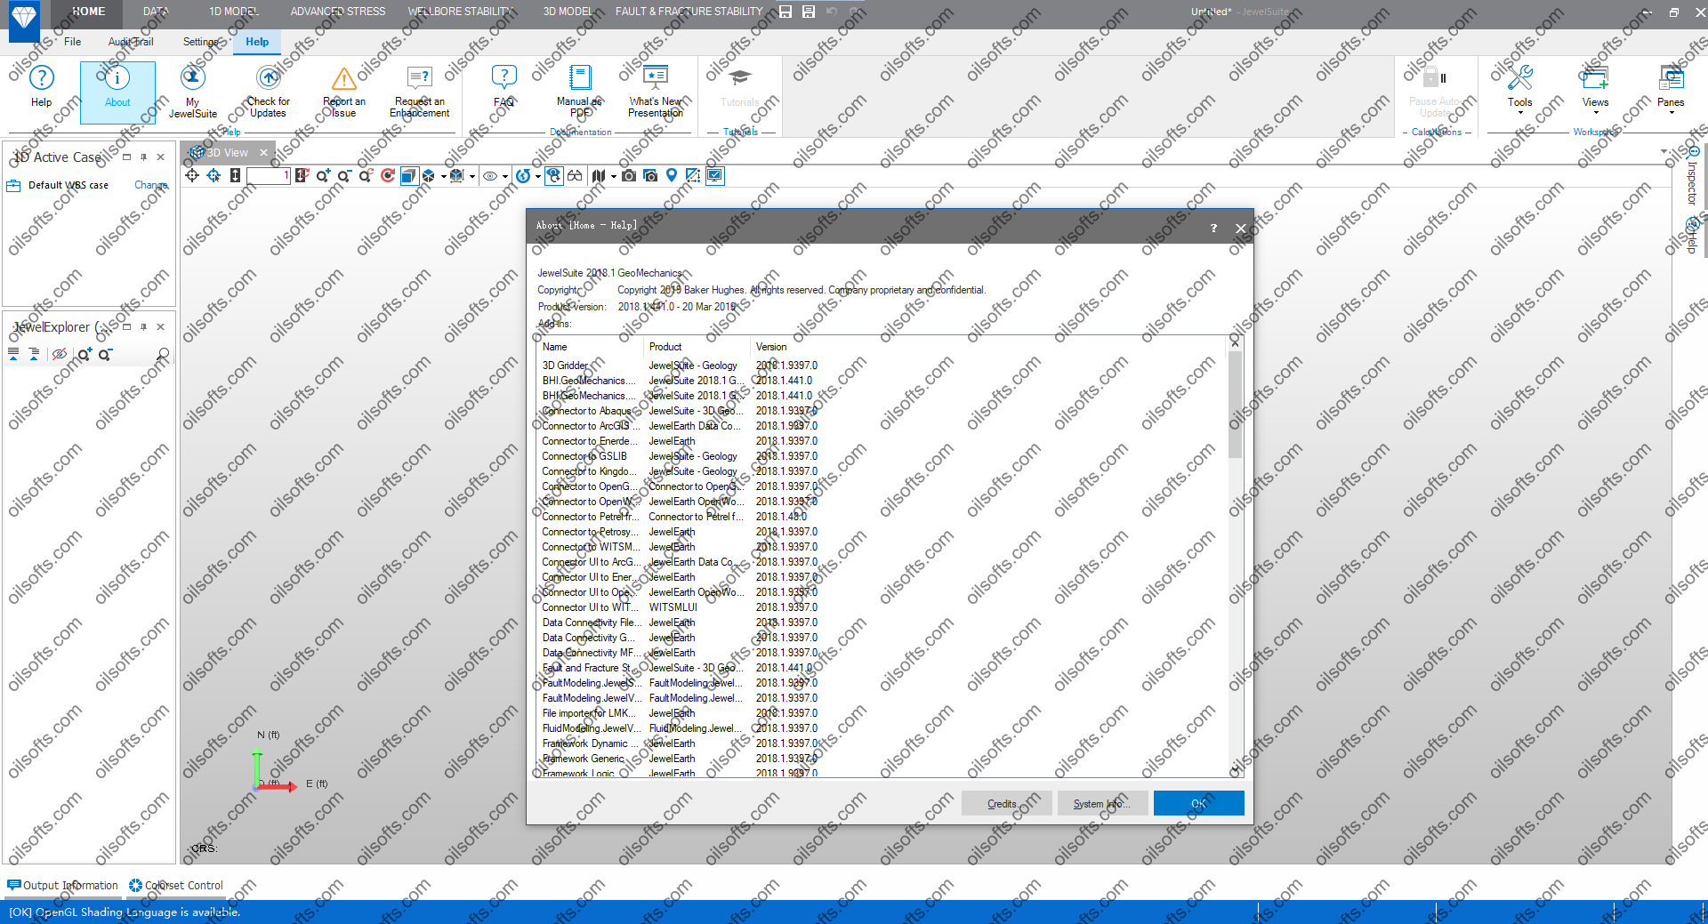Open the Panes dropdown
This screenshot has width=1708, height=924.
click(1671, 89)
